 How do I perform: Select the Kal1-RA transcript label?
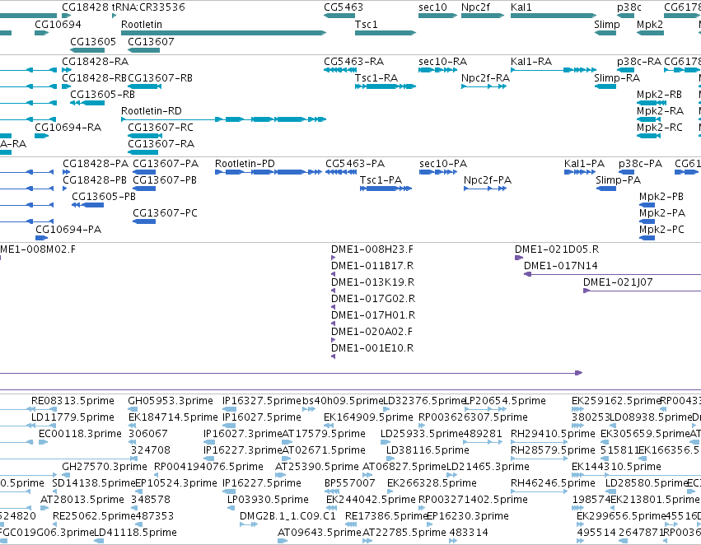531,61
